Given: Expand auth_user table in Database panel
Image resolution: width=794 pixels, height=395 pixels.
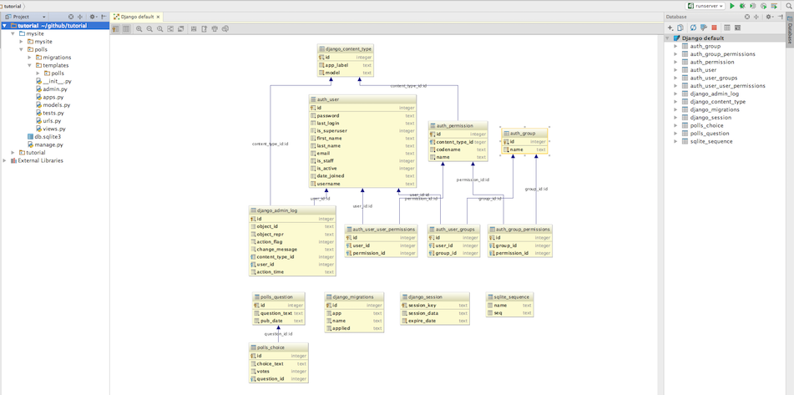Looking at the screenshot, I should click(x=675, y=70).
